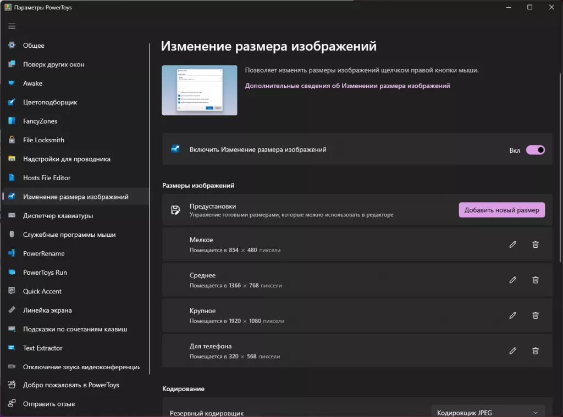
Task: Click the pencil edit icon for Мелкое
Action: (x=512, y=244)
